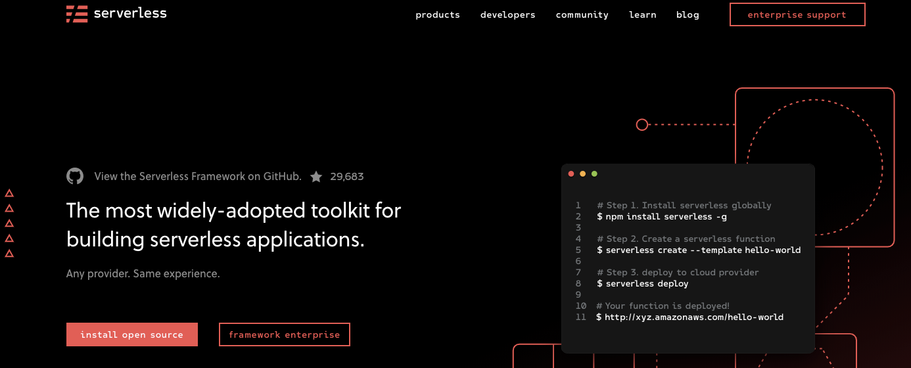Click the npm install serverless -g line
Image resolution: width=911 pixels, height=368 pixels.
coord(662,216)
